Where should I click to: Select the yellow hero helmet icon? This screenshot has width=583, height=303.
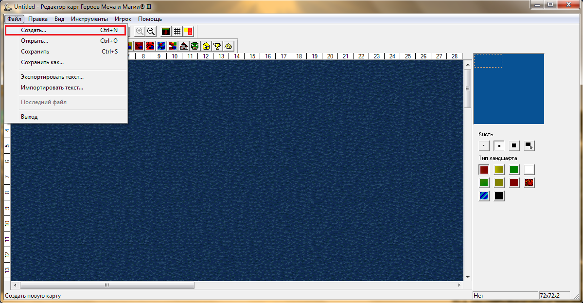206,46
